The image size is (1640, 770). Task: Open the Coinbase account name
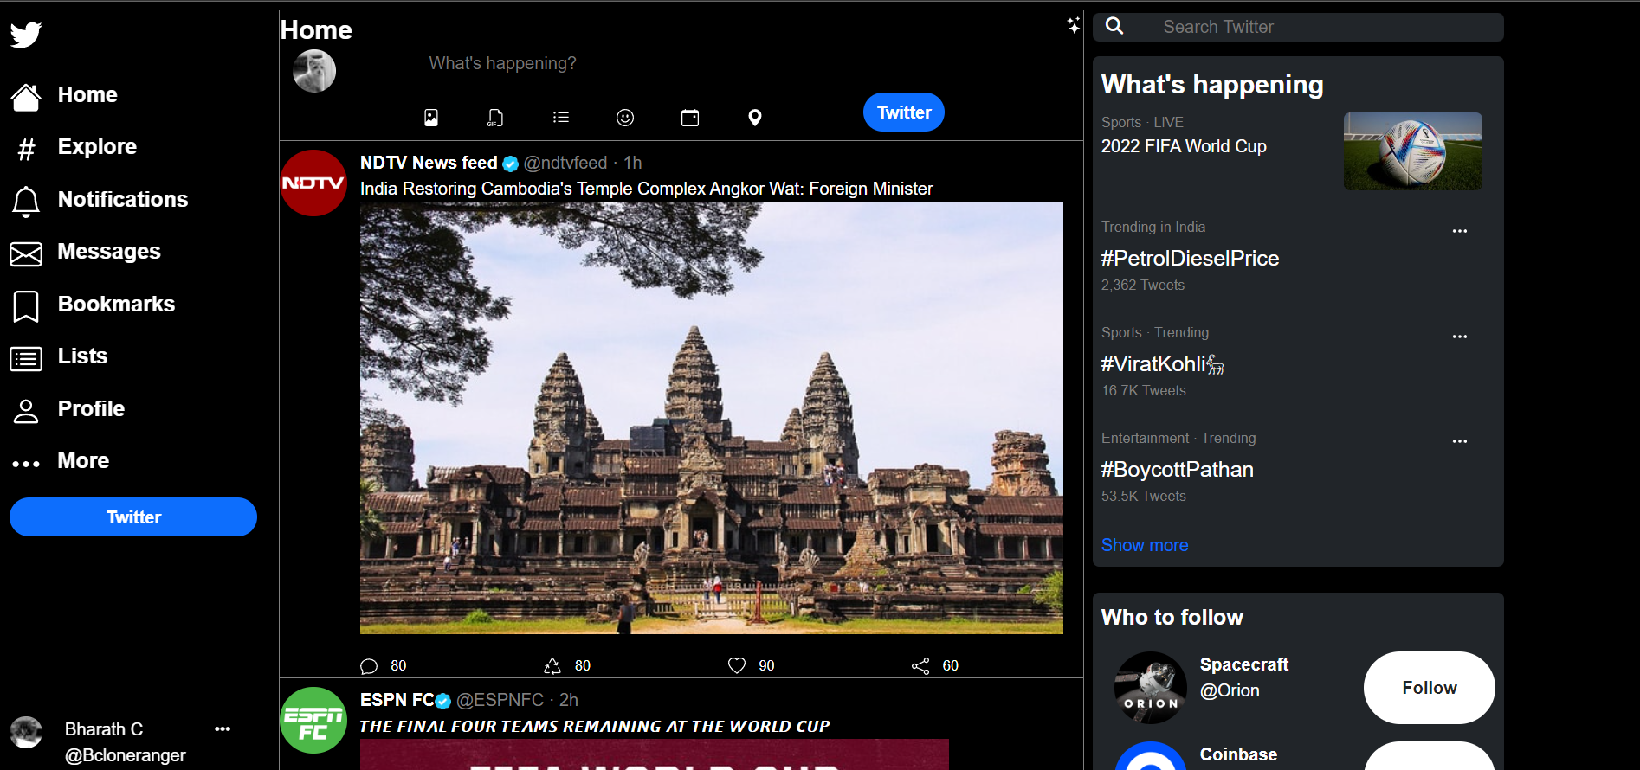click(x=1238, y=754)
